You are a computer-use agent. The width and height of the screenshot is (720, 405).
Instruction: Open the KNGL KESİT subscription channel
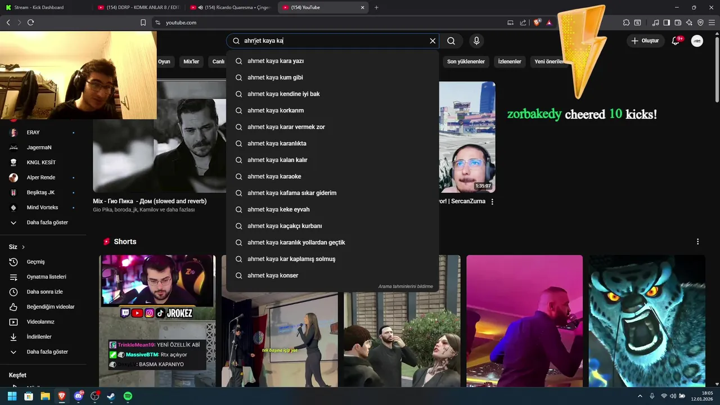(x=43, y=163)
